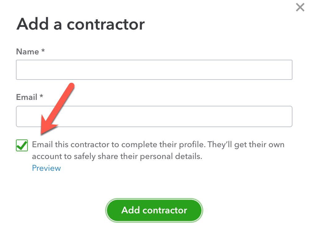The width and height of the screenshot is (309, 237).
Task: Close the Add a contractor dialog
Action: (300, 7)
